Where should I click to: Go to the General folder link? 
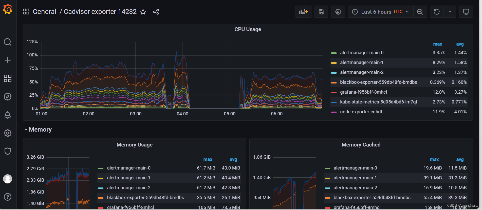pyautogui.click(x=44, y=12)
